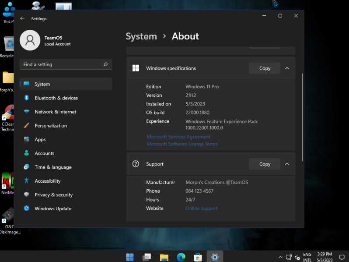Focus the Find a setting search box
Screen dimensions: 349x262
click(66, 64)
